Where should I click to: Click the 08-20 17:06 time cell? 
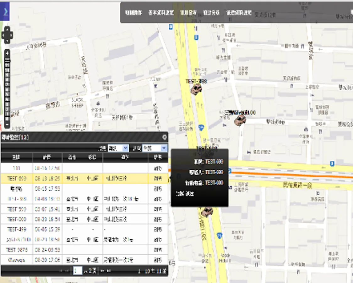point(47,260)
